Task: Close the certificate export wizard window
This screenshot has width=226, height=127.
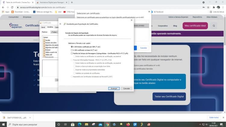Action: tap(131, 20)
